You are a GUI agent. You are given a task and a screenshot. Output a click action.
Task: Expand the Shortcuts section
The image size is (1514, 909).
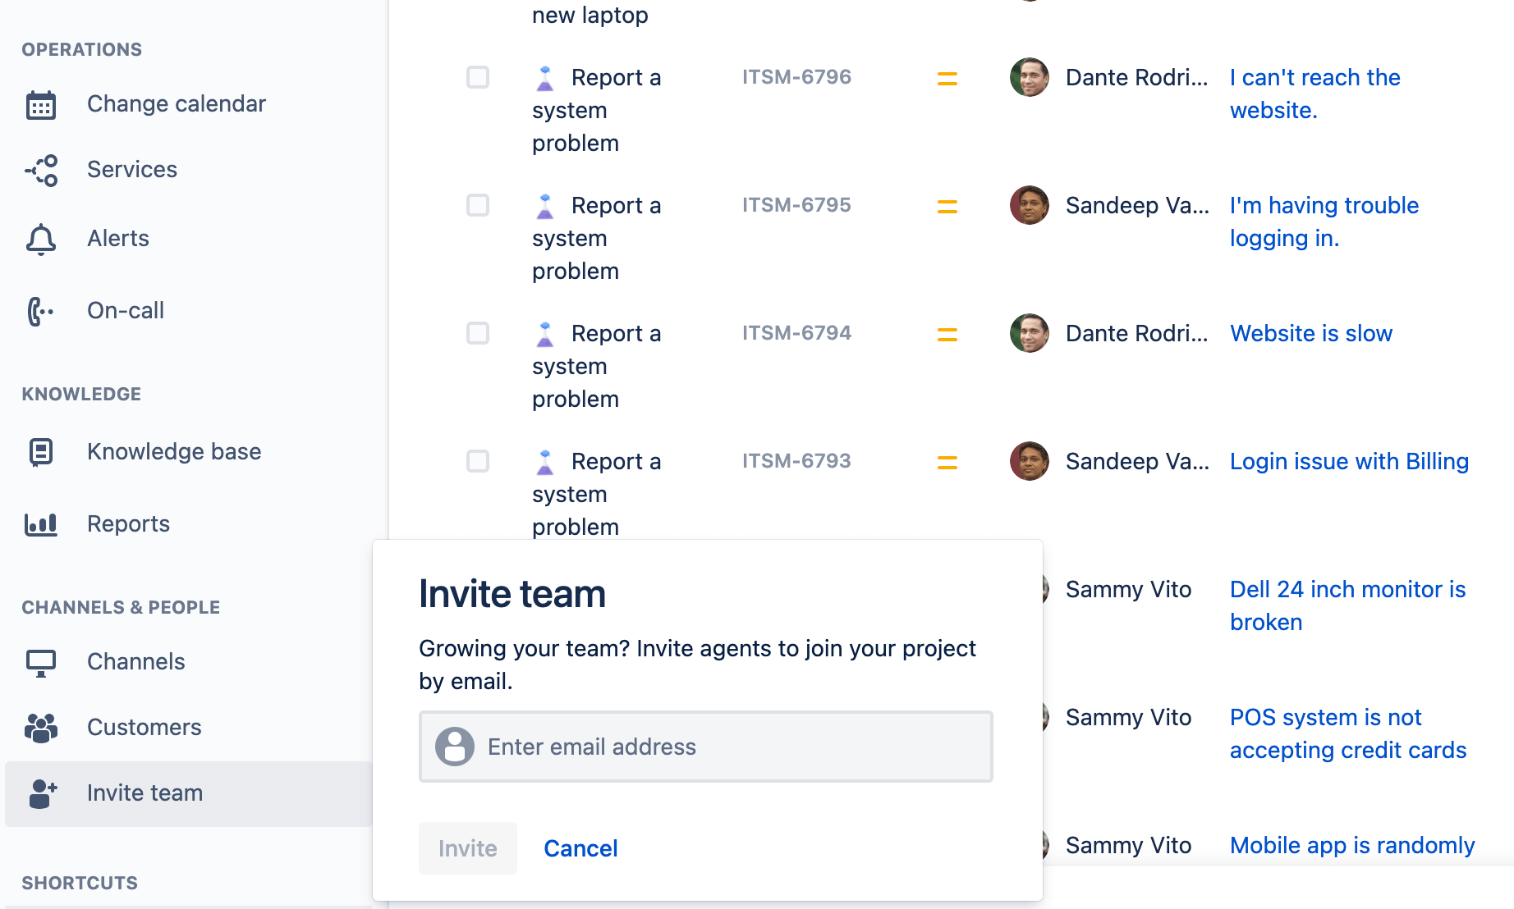[x=79, y=883]
